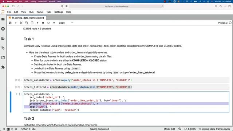Click the kernel status circle indicator
Viewport: 233px width, 131px height.
point(230,23)
